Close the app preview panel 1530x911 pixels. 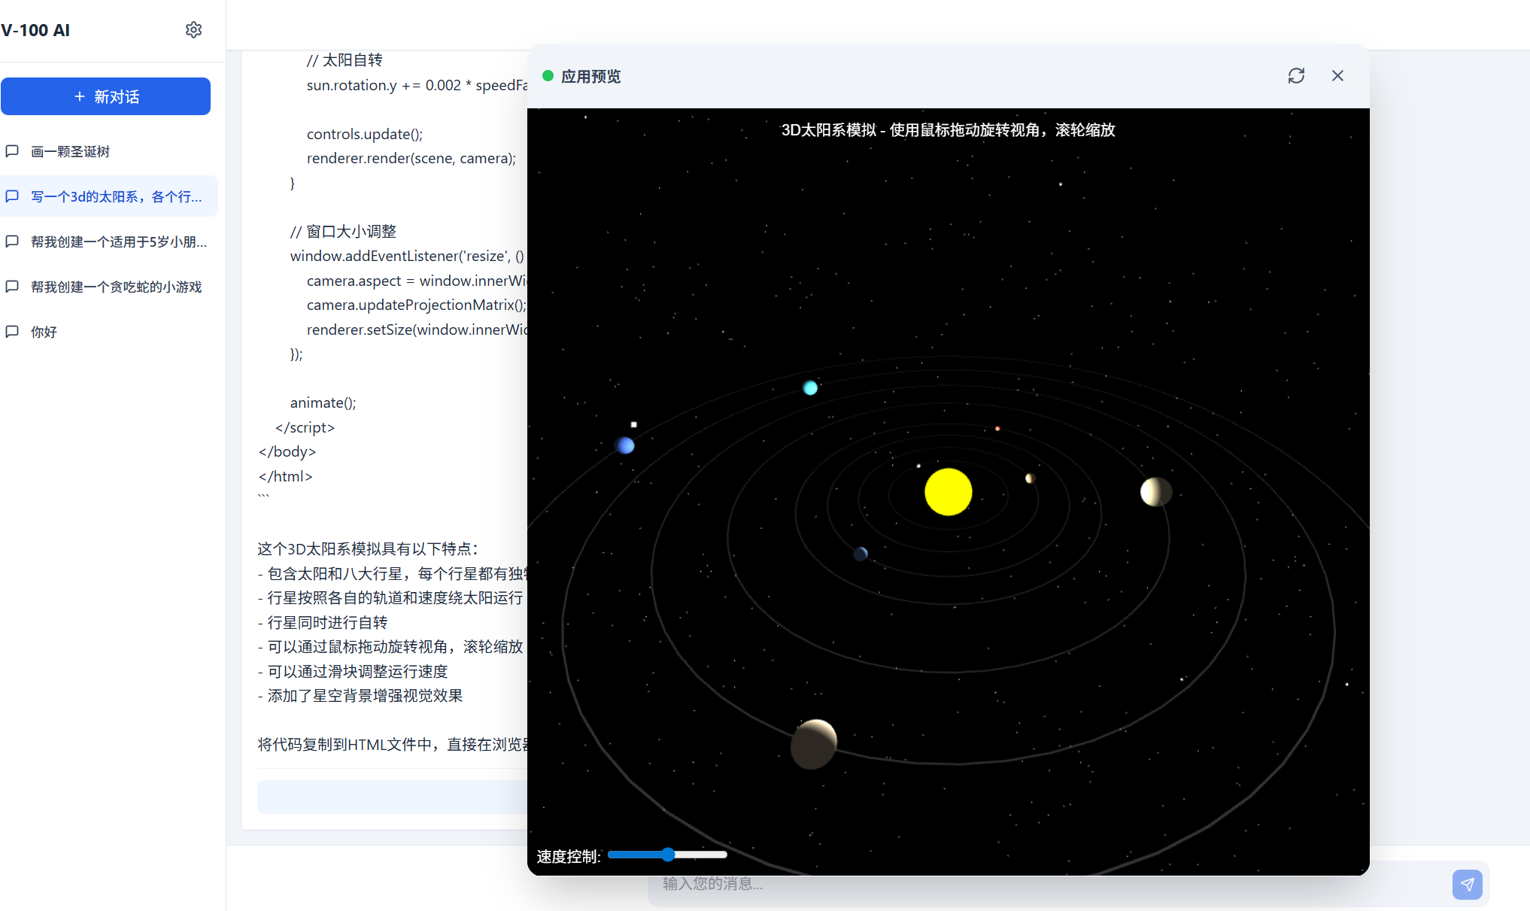1337,76
